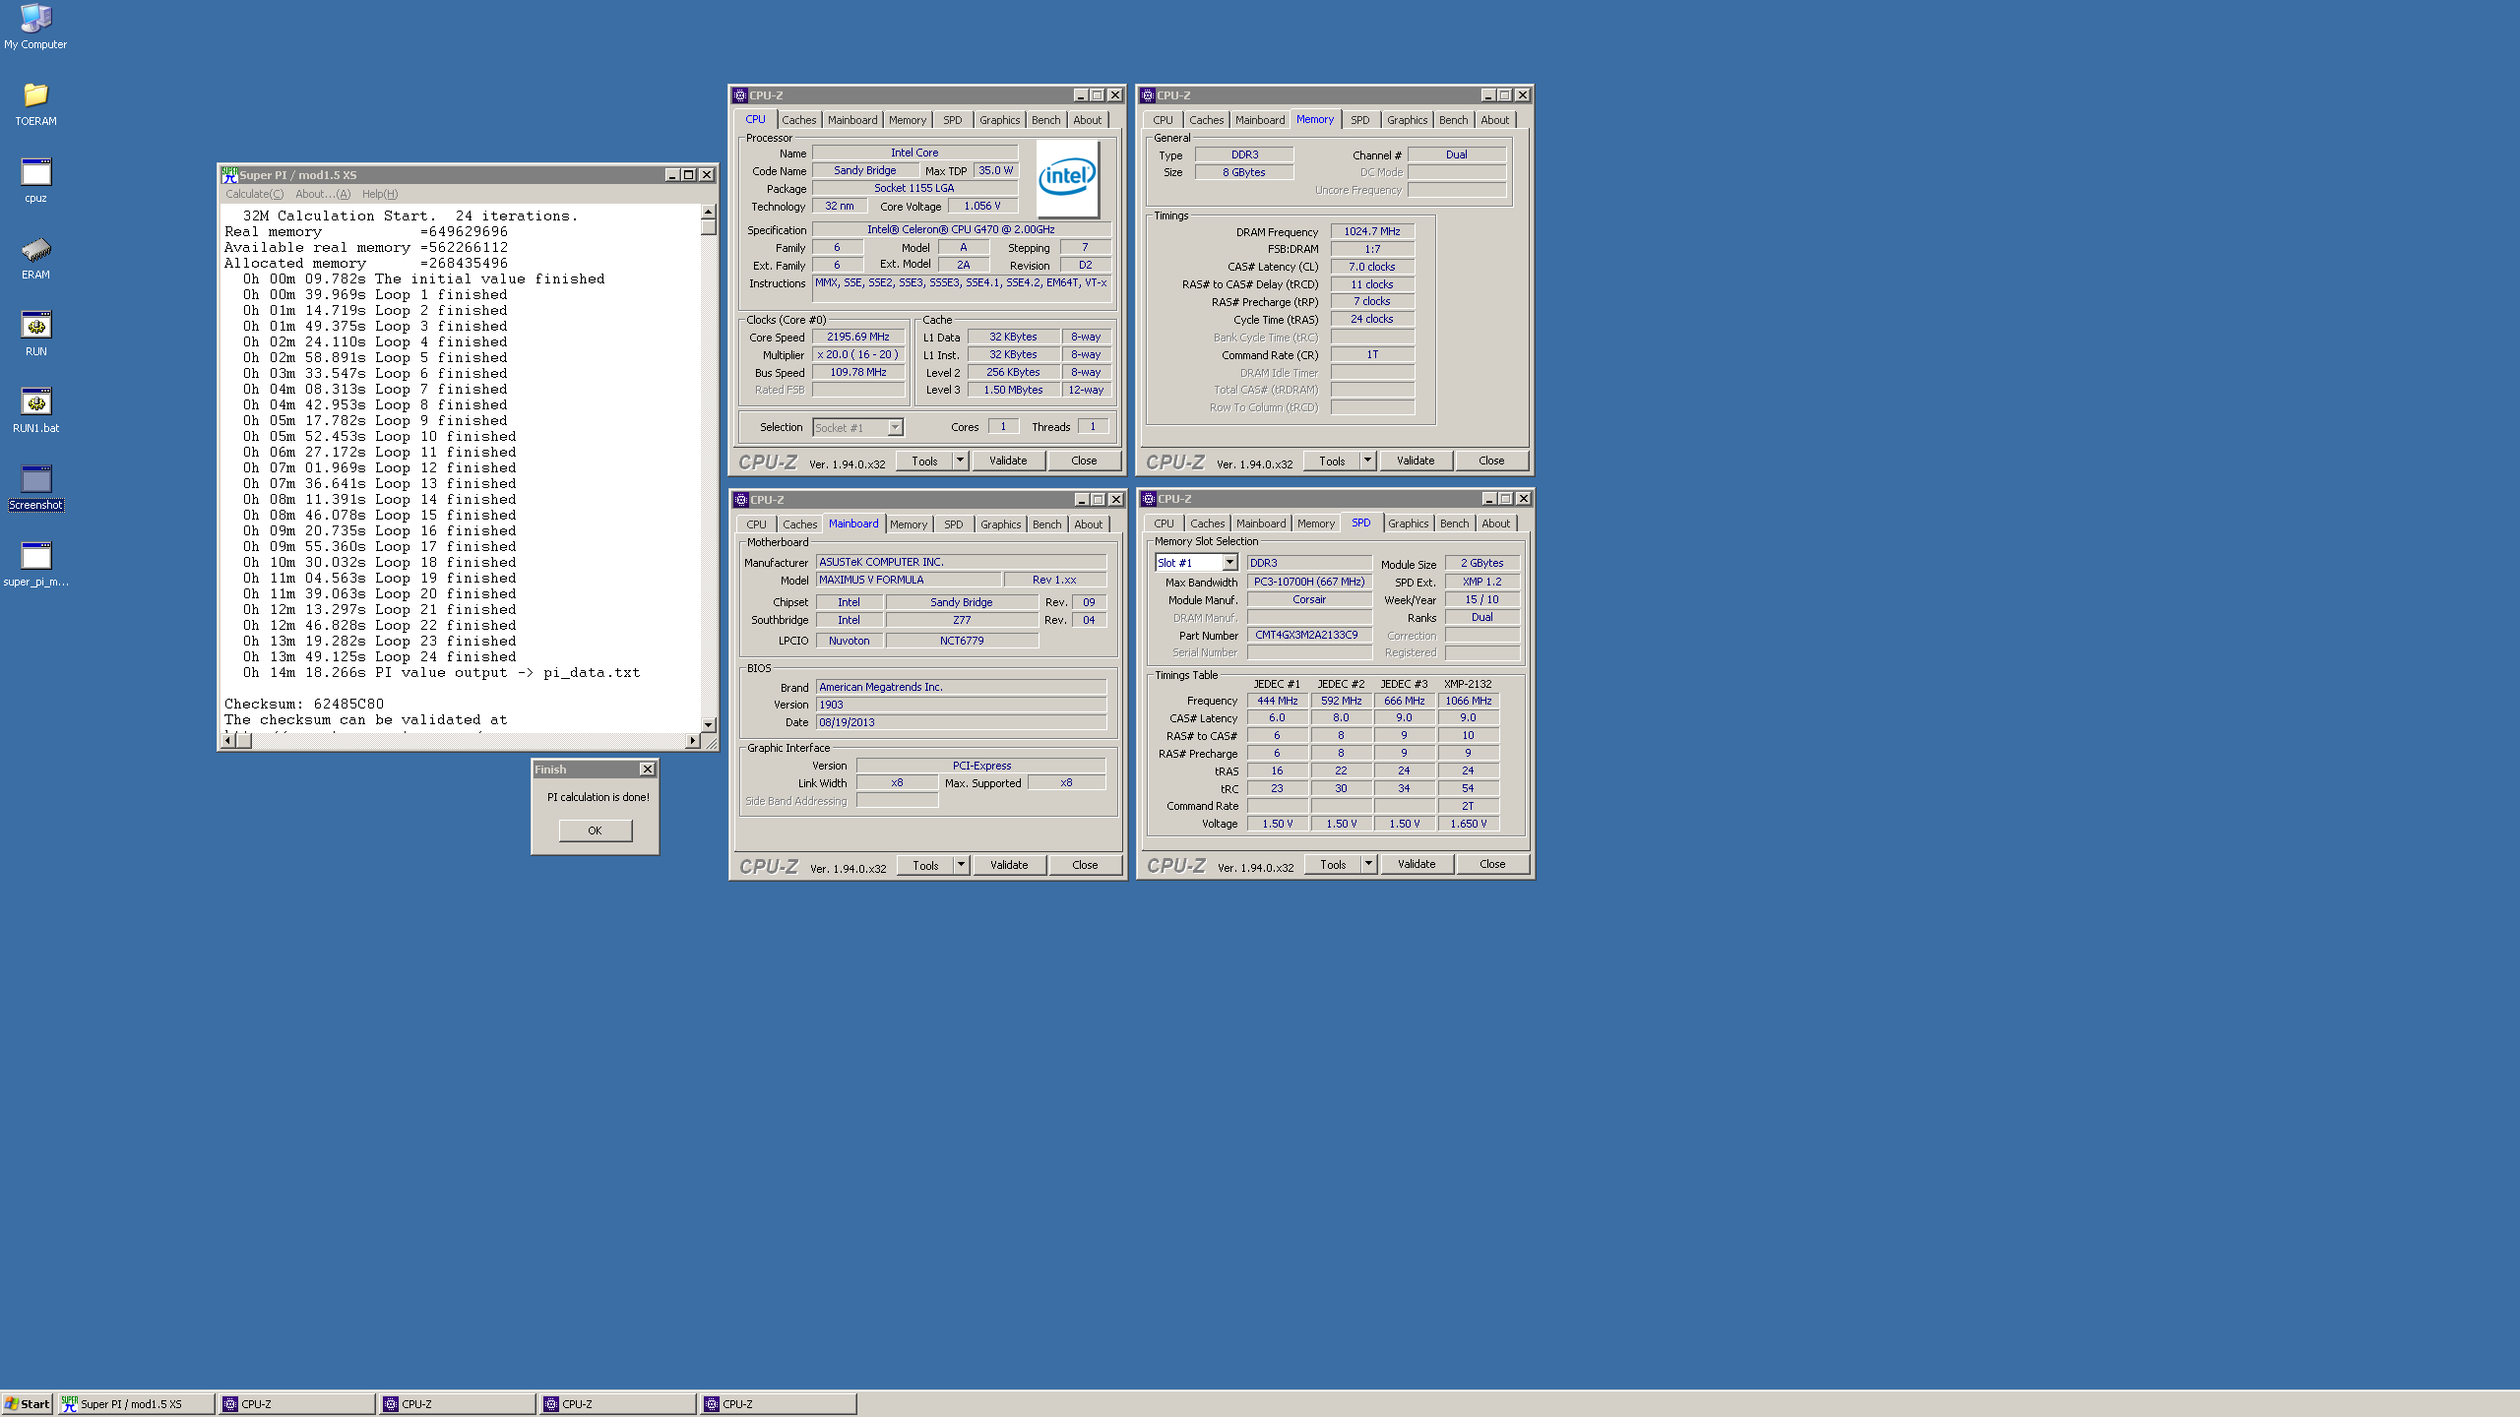Expand Tools dropdown arrow in the CPU-Z Memory tab window

(x=1367, y=461)
